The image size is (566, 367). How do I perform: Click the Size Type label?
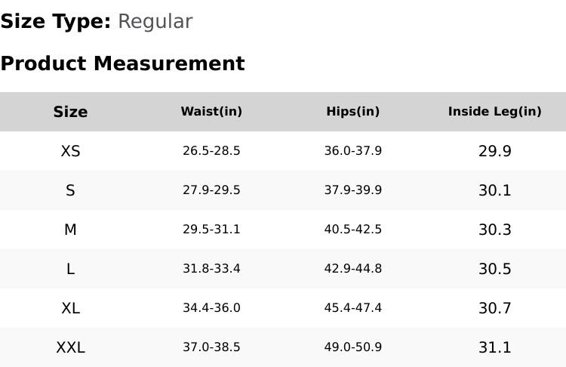coord(55,22)
